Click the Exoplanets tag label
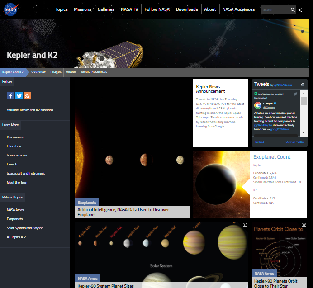Image resolution: width=313 pixels, height=288 pixels. pyautogui.click(x=87, y=203)
